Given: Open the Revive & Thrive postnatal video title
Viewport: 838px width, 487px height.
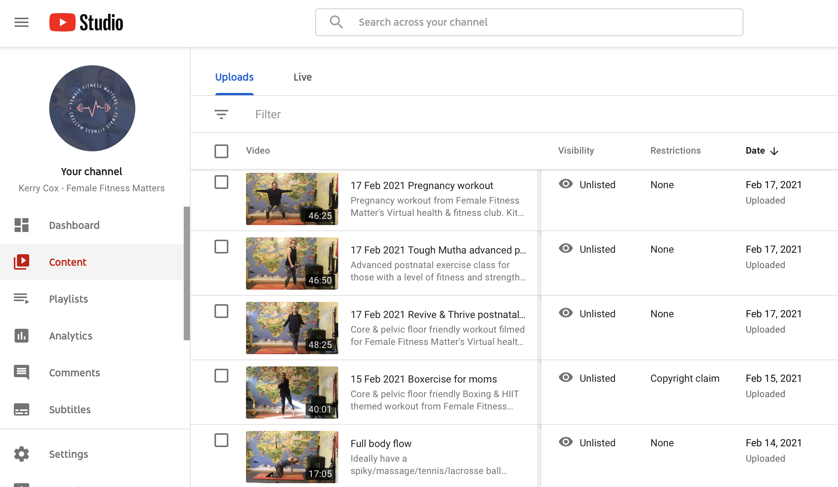Looking at the screenshot, I should click(x=438, y=315).
